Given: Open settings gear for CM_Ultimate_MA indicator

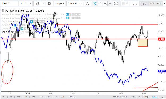Looking at the screenshot, I should [35, 21].
